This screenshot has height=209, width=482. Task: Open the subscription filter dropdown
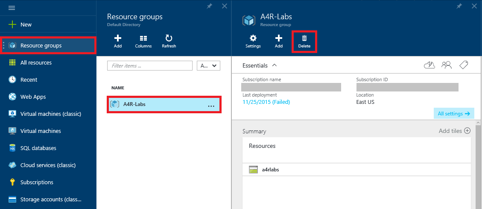208,66
